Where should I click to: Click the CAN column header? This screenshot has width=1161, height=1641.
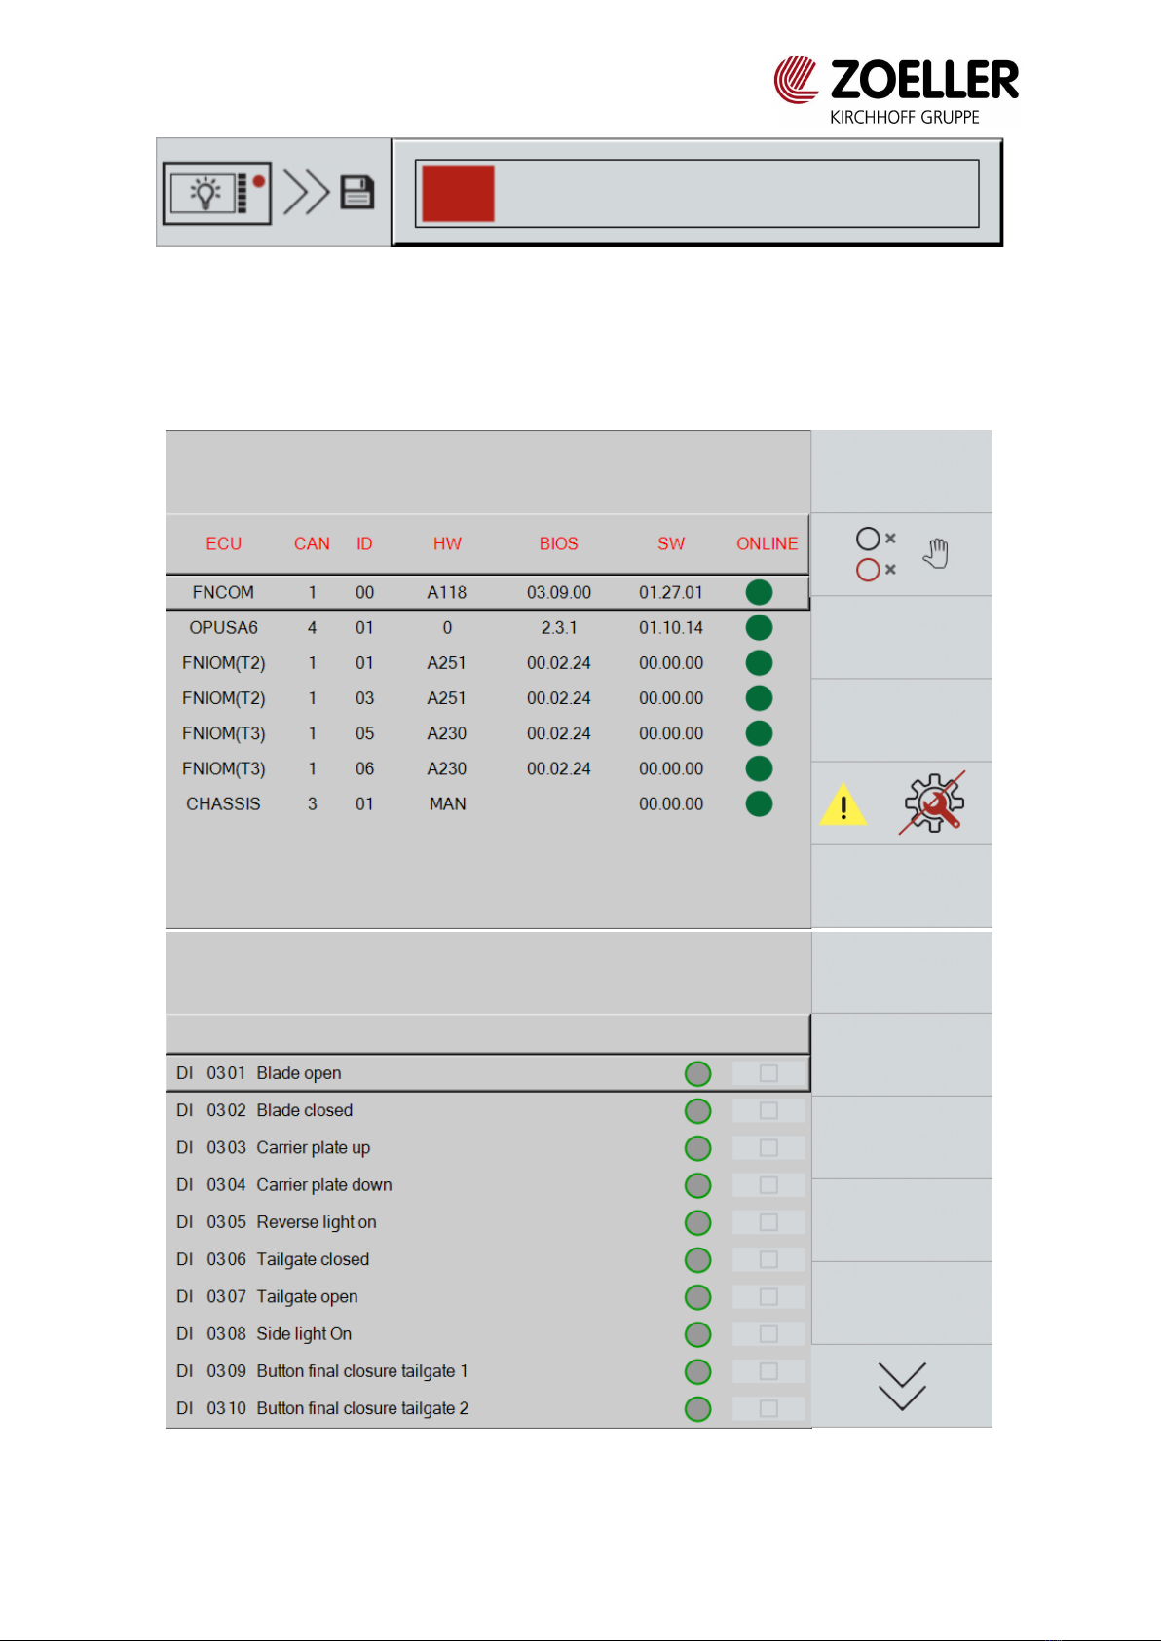pyautogui.click(x=312, y=543)
